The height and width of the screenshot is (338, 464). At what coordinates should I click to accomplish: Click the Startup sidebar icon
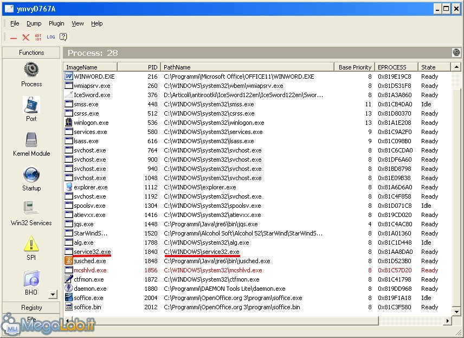(x=31, y=174)
